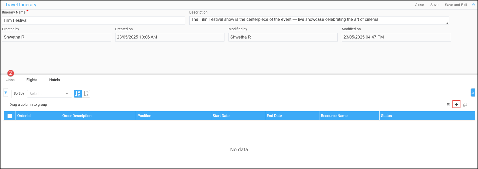Click the Start Date column header

click(238, 116)
